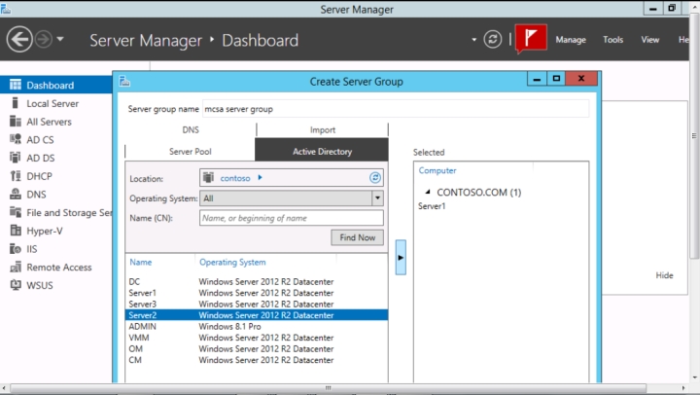Collapse the CONTOSO.COM group
The image size is (700, 395).
427,192
